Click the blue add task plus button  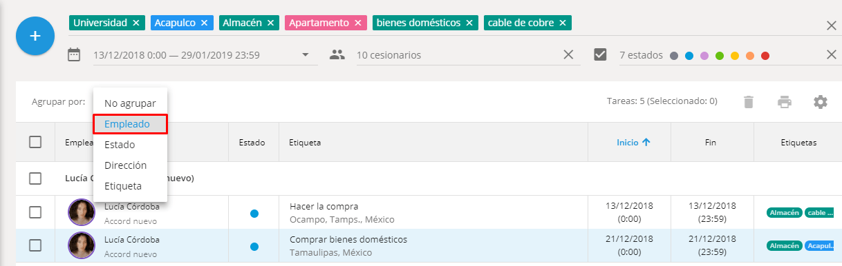35,36
